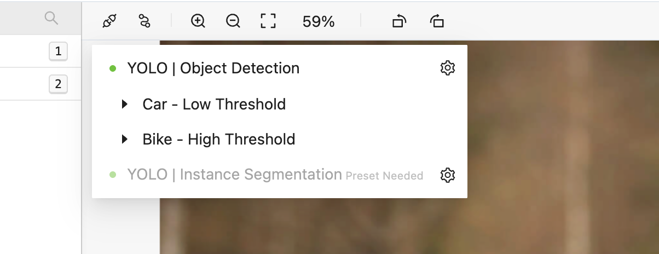Image resolution: width=659 pixels, height=254 pixels.
Task: Select the YOLO | Object Detection entry
Action: pyautogui.click(x=213, y=68)
